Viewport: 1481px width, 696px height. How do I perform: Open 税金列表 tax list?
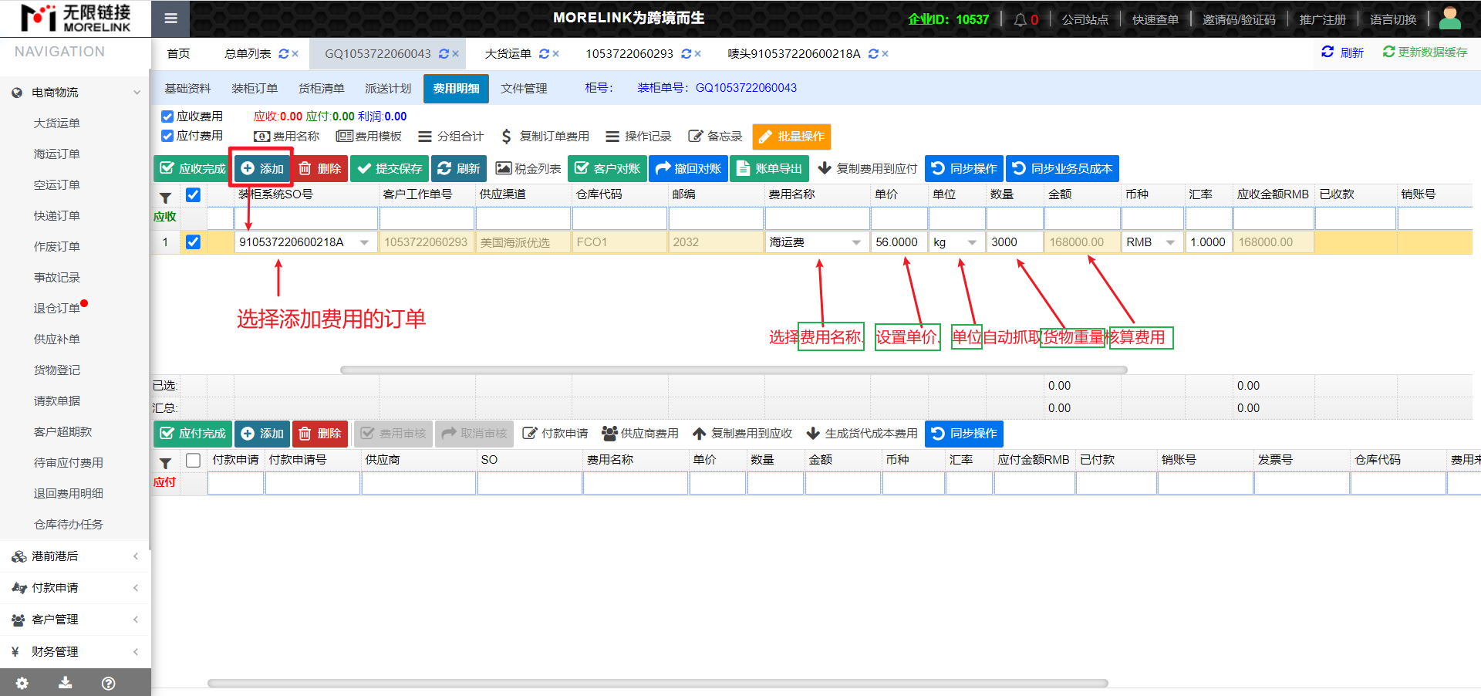(528, 169)
